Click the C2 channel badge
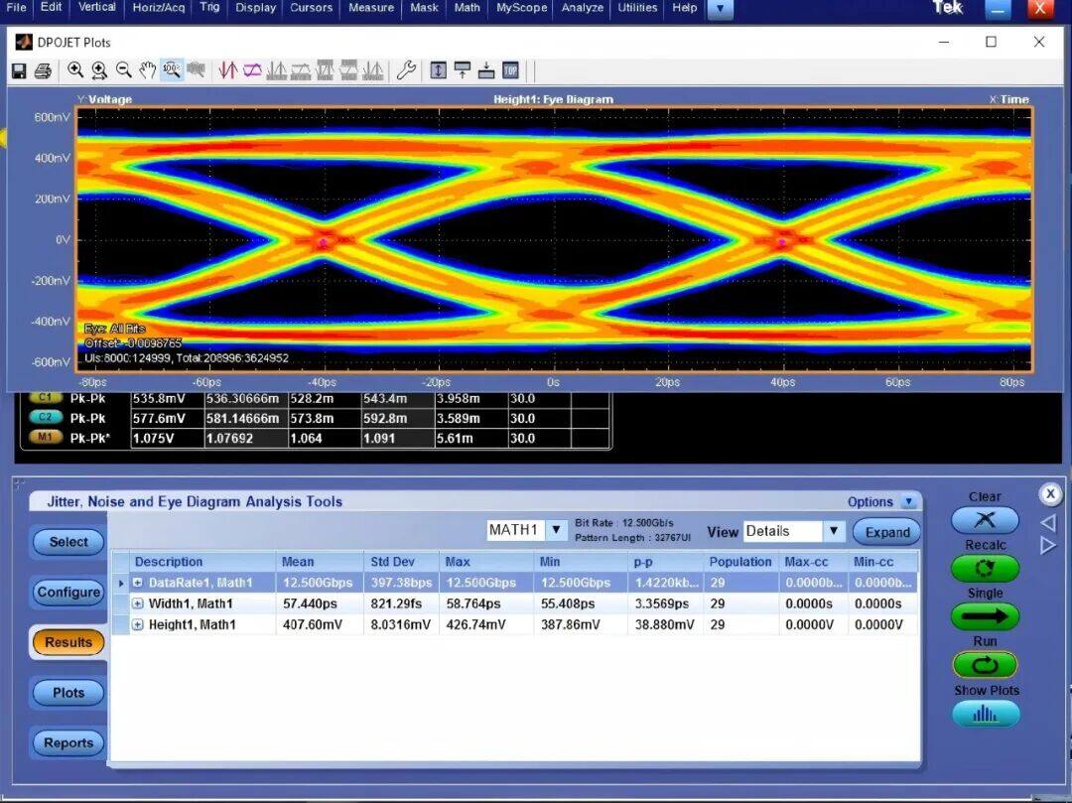The width and height of the screenshot is (1072, 803). point(46,418)
